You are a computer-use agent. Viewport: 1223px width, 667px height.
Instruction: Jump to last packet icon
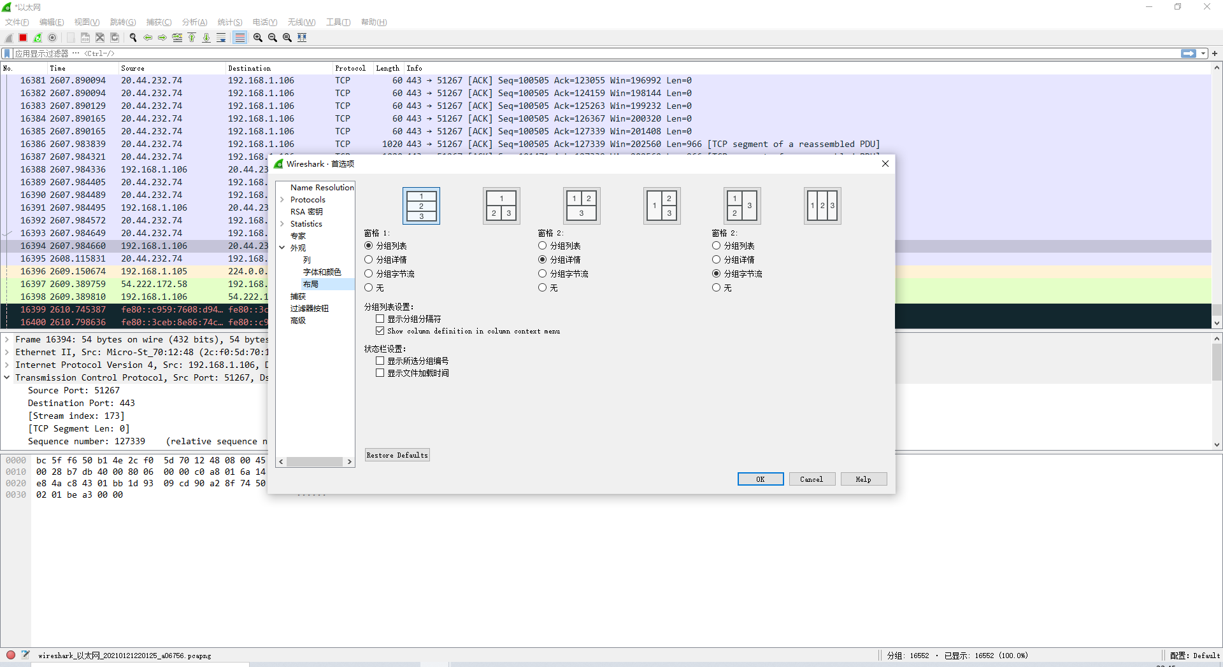pyautogui.click(x=206, y=38)
